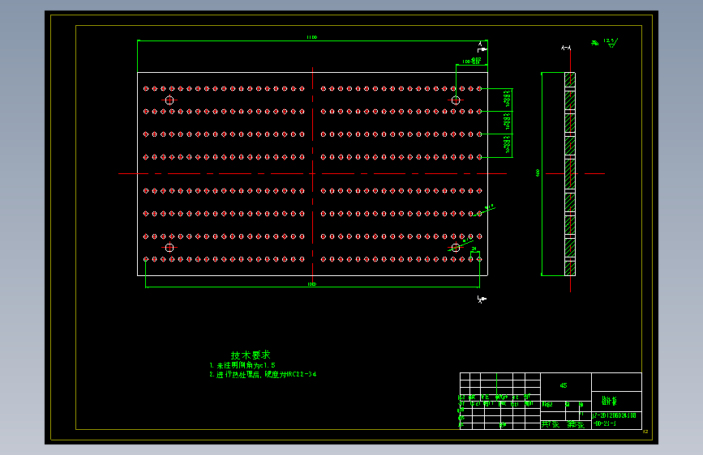Image resolution: width=703 pixels, height=455 pixels.
Task: Click the top-left large locating hole
Action: point(169,100)
